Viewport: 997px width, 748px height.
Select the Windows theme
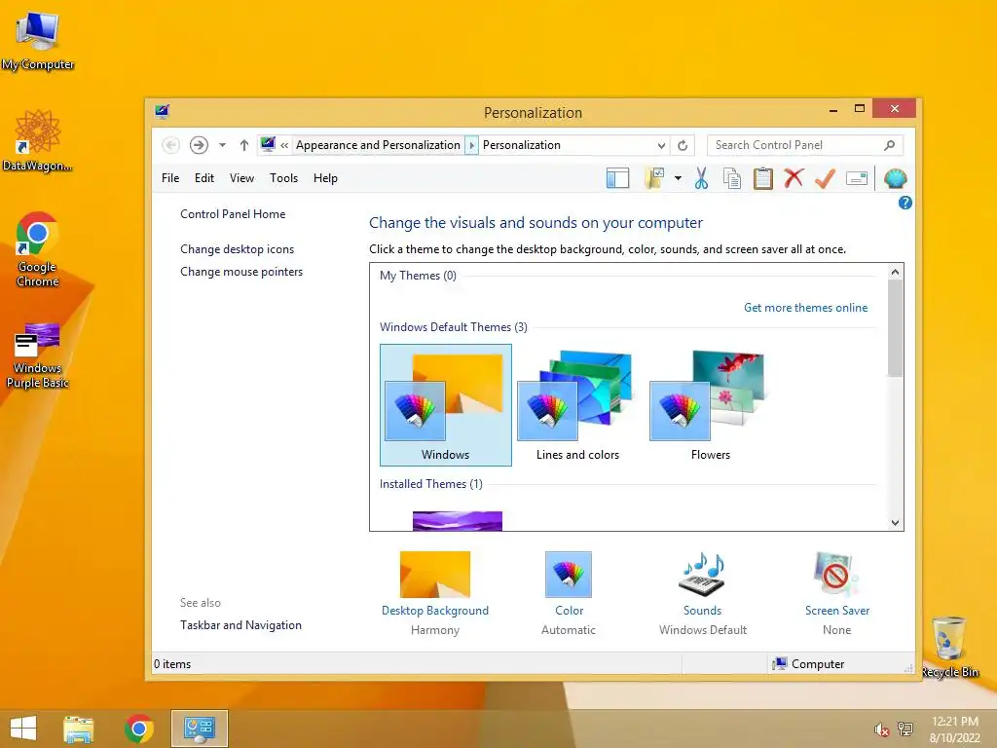click(x=446, y=405)
